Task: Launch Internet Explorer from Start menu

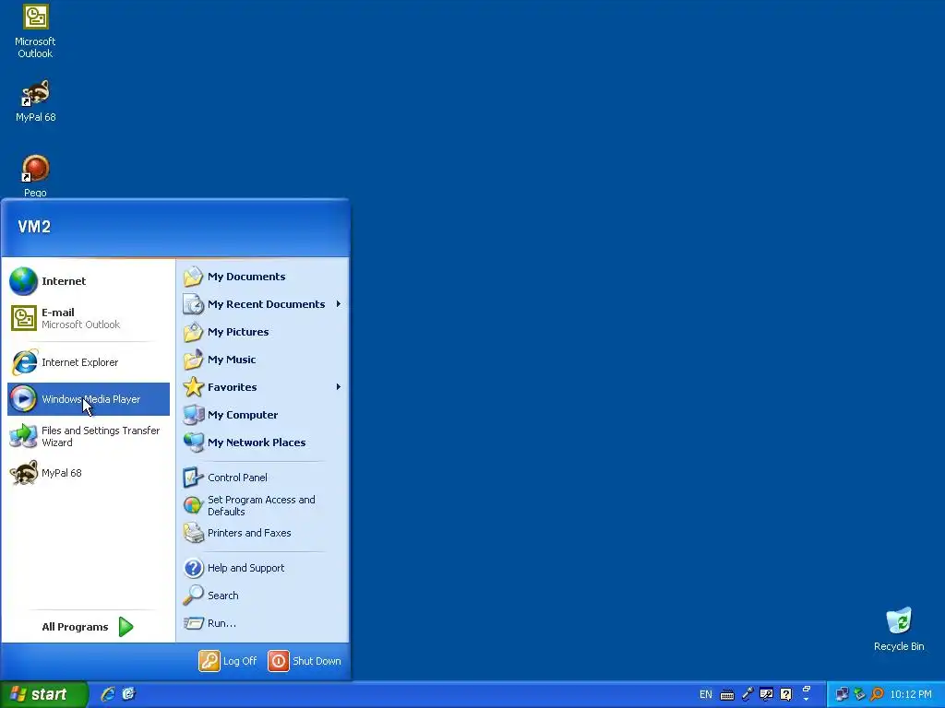Action: (x=89, y=362)
